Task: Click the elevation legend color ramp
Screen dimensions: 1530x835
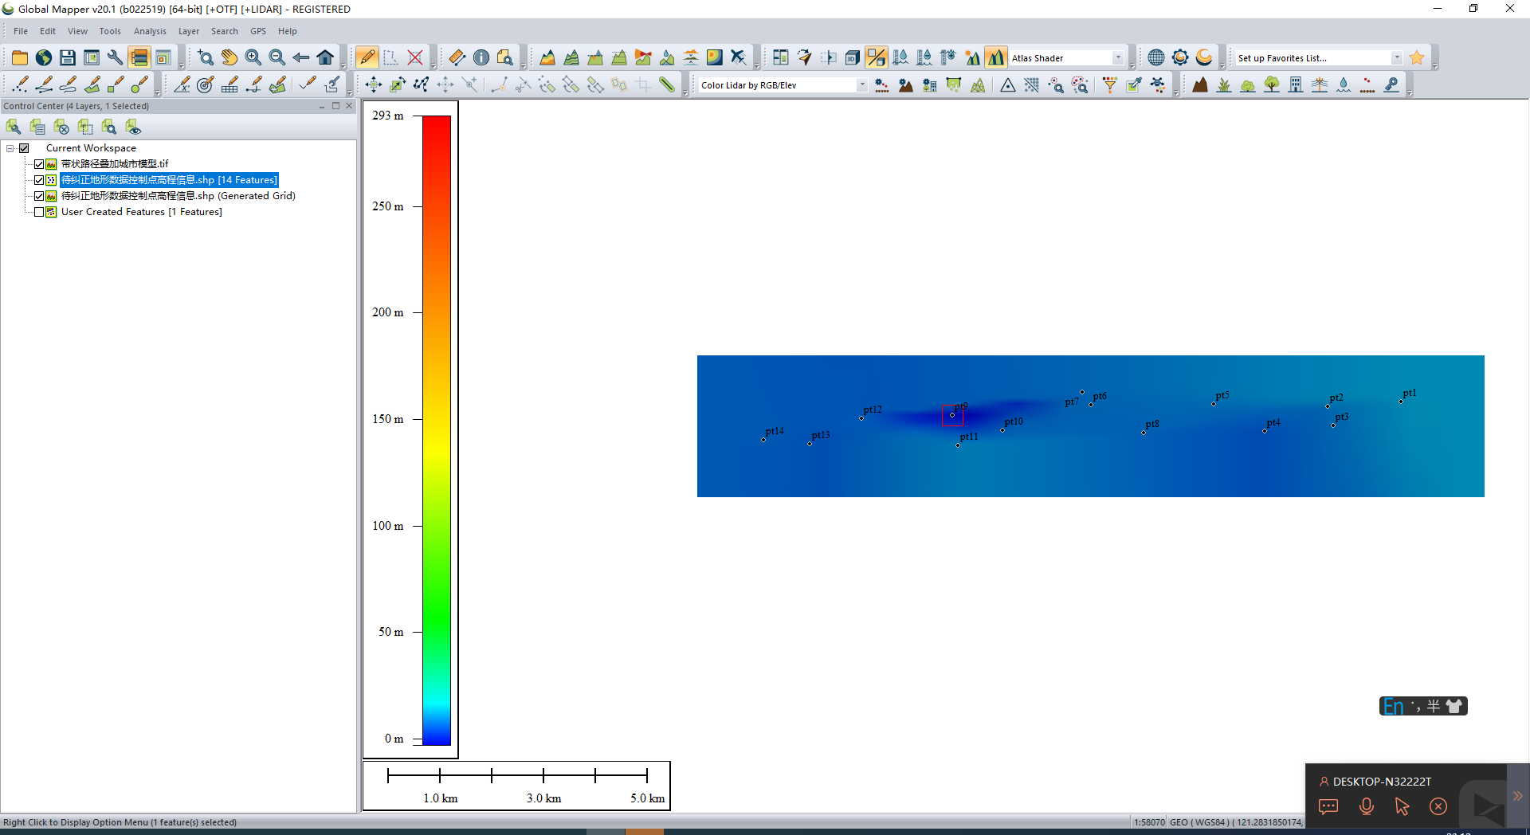Action: [x=437, y=430]
